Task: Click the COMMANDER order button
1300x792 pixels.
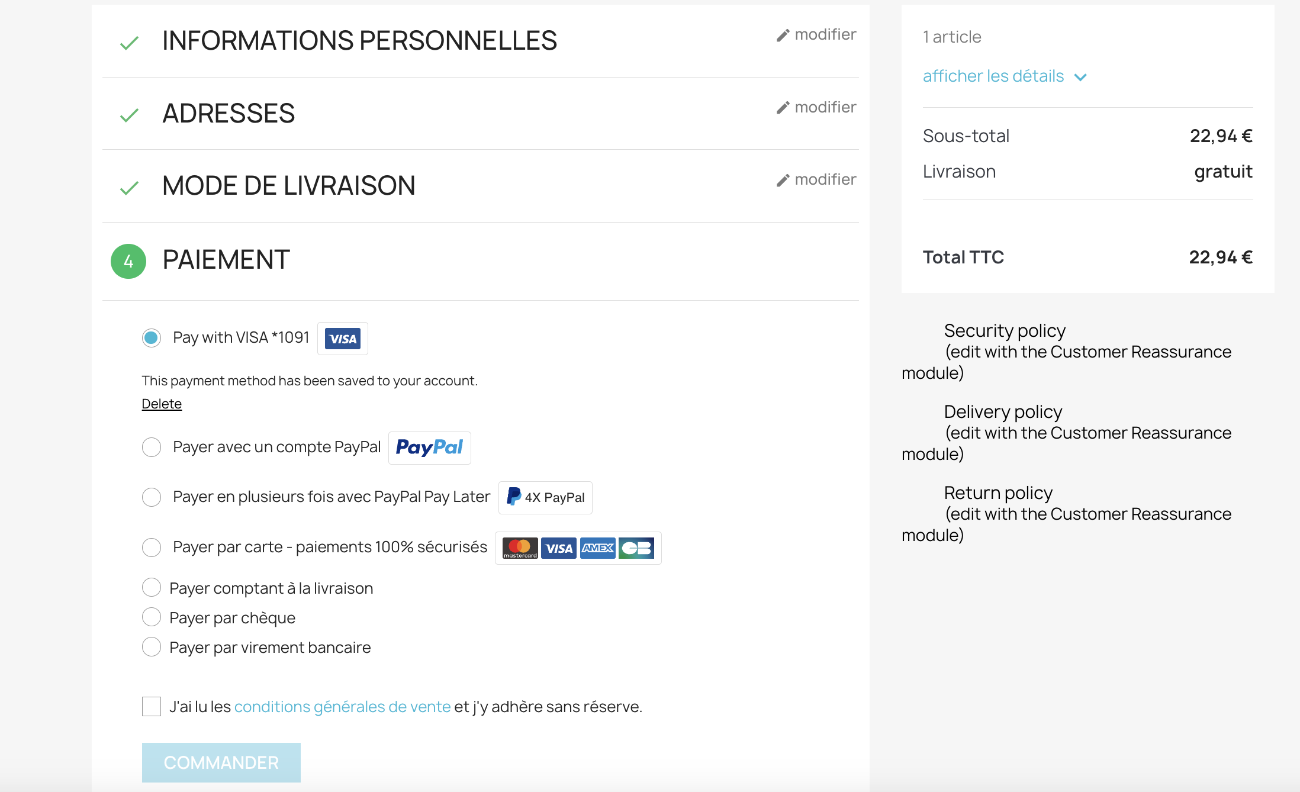Action: click(x=222, y=762)
